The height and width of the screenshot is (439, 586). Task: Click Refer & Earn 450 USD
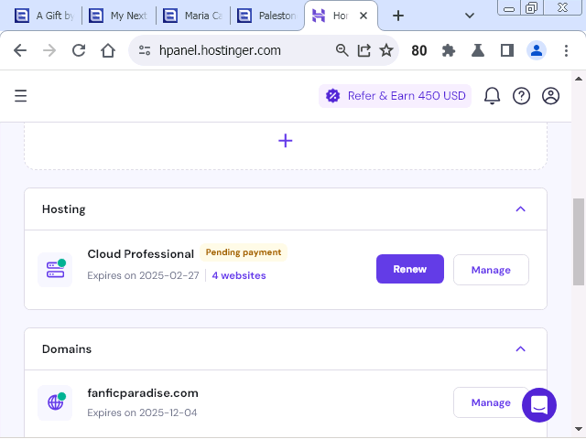coord(395,96)
